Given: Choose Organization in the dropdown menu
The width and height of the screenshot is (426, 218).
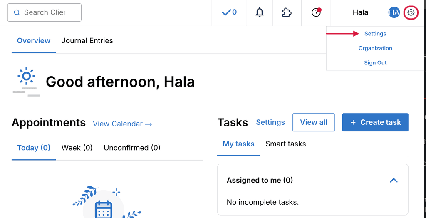Looking at the screenshot, I should [x=375, y=48].
